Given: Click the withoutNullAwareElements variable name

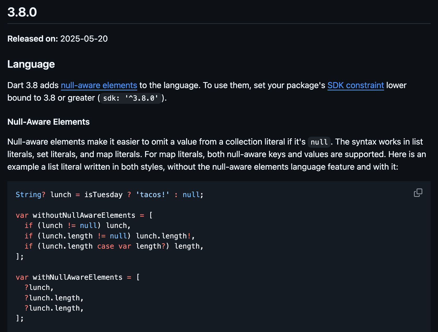Looking at the screenshot, I should click(84, 215).
